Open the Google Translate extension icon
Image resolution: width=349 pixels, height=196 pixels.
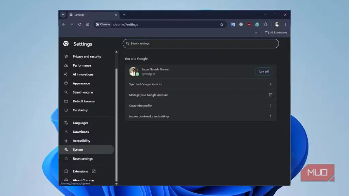233,24
